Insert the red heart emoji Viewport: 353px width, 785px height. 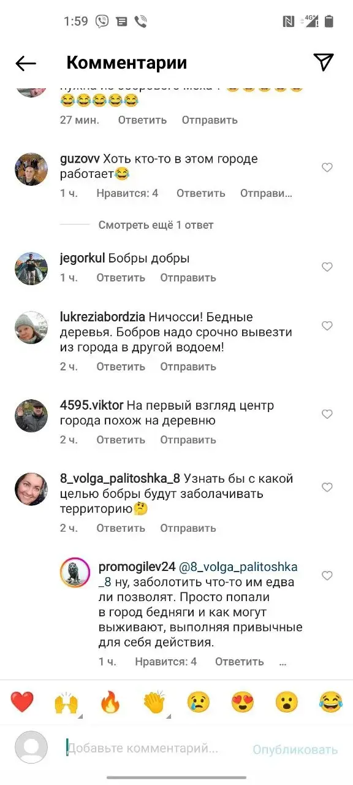point(22,702)
